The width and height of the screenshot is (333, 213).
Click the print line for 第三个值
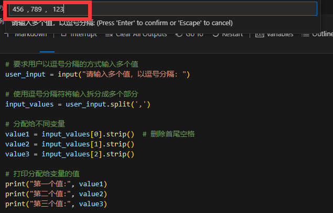tap(56, 204)
